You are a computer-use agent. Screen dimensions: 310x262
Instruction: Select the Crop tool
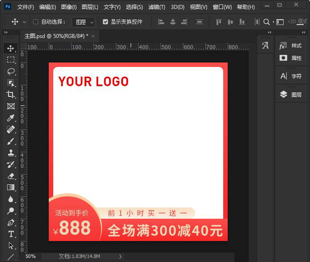coord(11,95)
